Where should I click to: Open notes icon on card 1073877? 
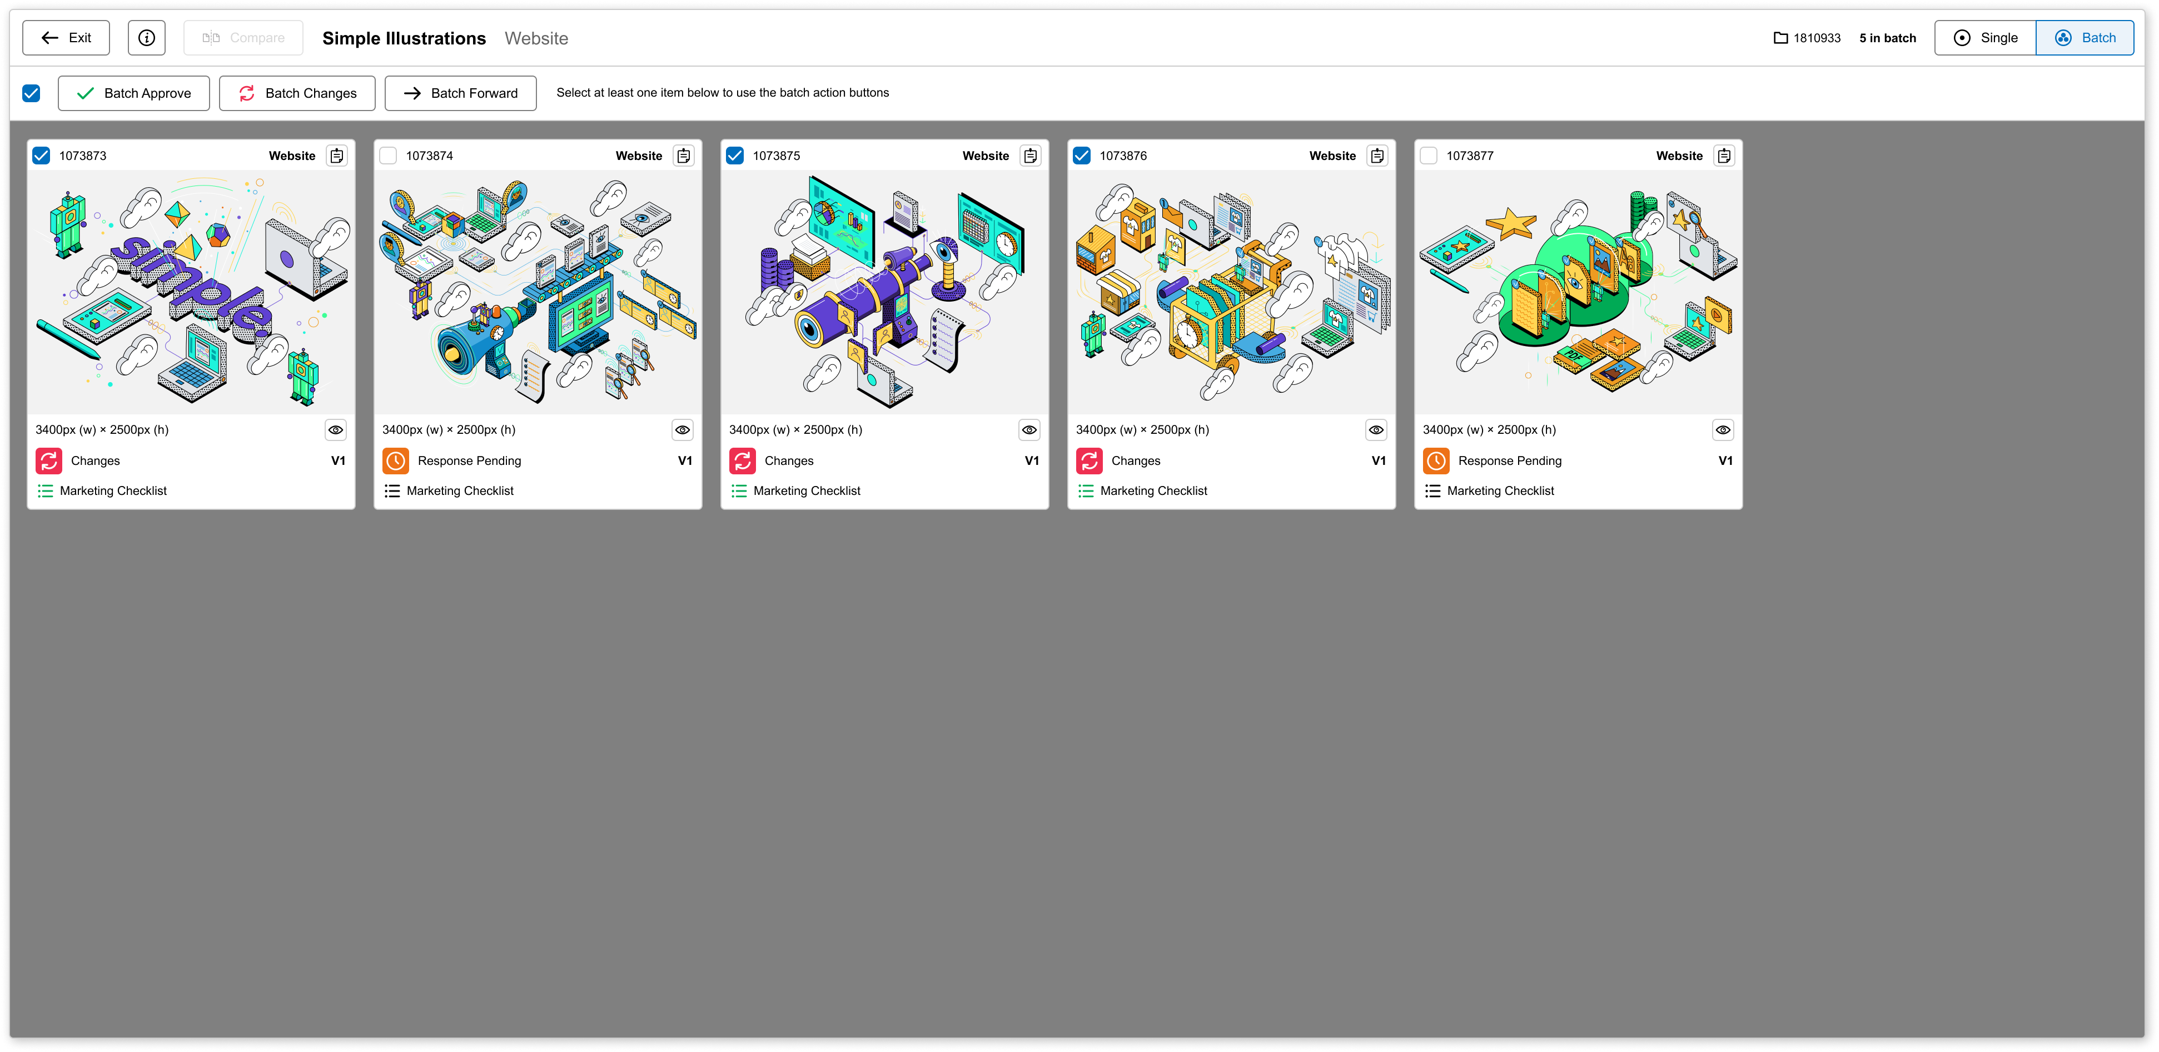click(1723, 156)
